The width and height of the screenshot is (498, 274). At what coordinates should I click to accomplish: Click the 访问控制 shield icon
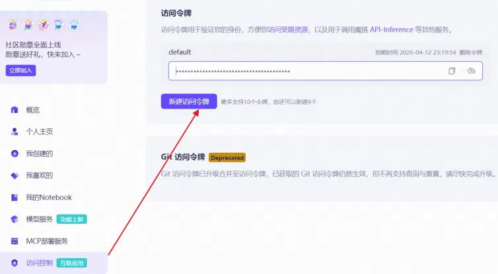click(15, 263)
